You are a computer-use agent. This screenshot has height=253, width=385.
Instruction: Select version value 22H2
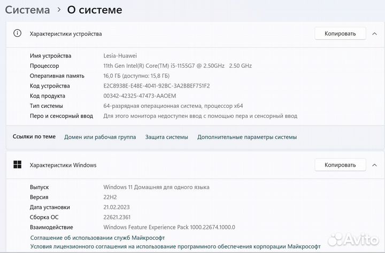[110, 197]
